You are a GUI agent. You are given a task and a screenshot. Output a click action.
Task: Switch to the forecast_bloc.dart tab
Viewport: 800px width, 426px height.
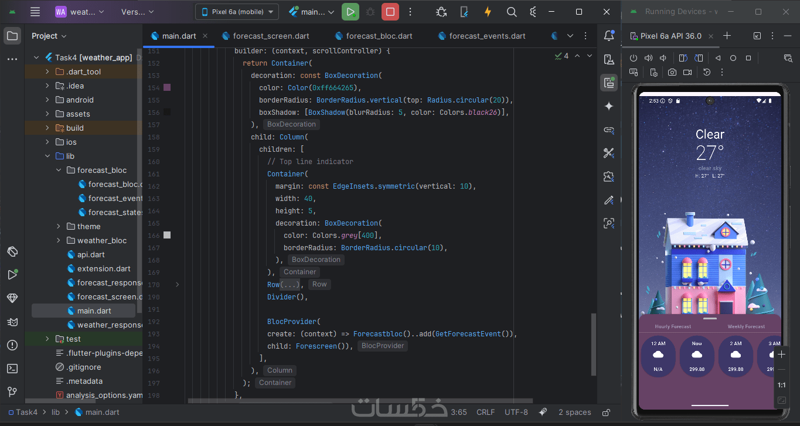pyautogui.click(x=379, y=36)
